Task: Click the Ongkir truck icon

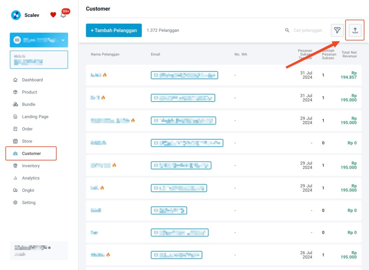Action: pyautogui.click(x=15, y=190)
